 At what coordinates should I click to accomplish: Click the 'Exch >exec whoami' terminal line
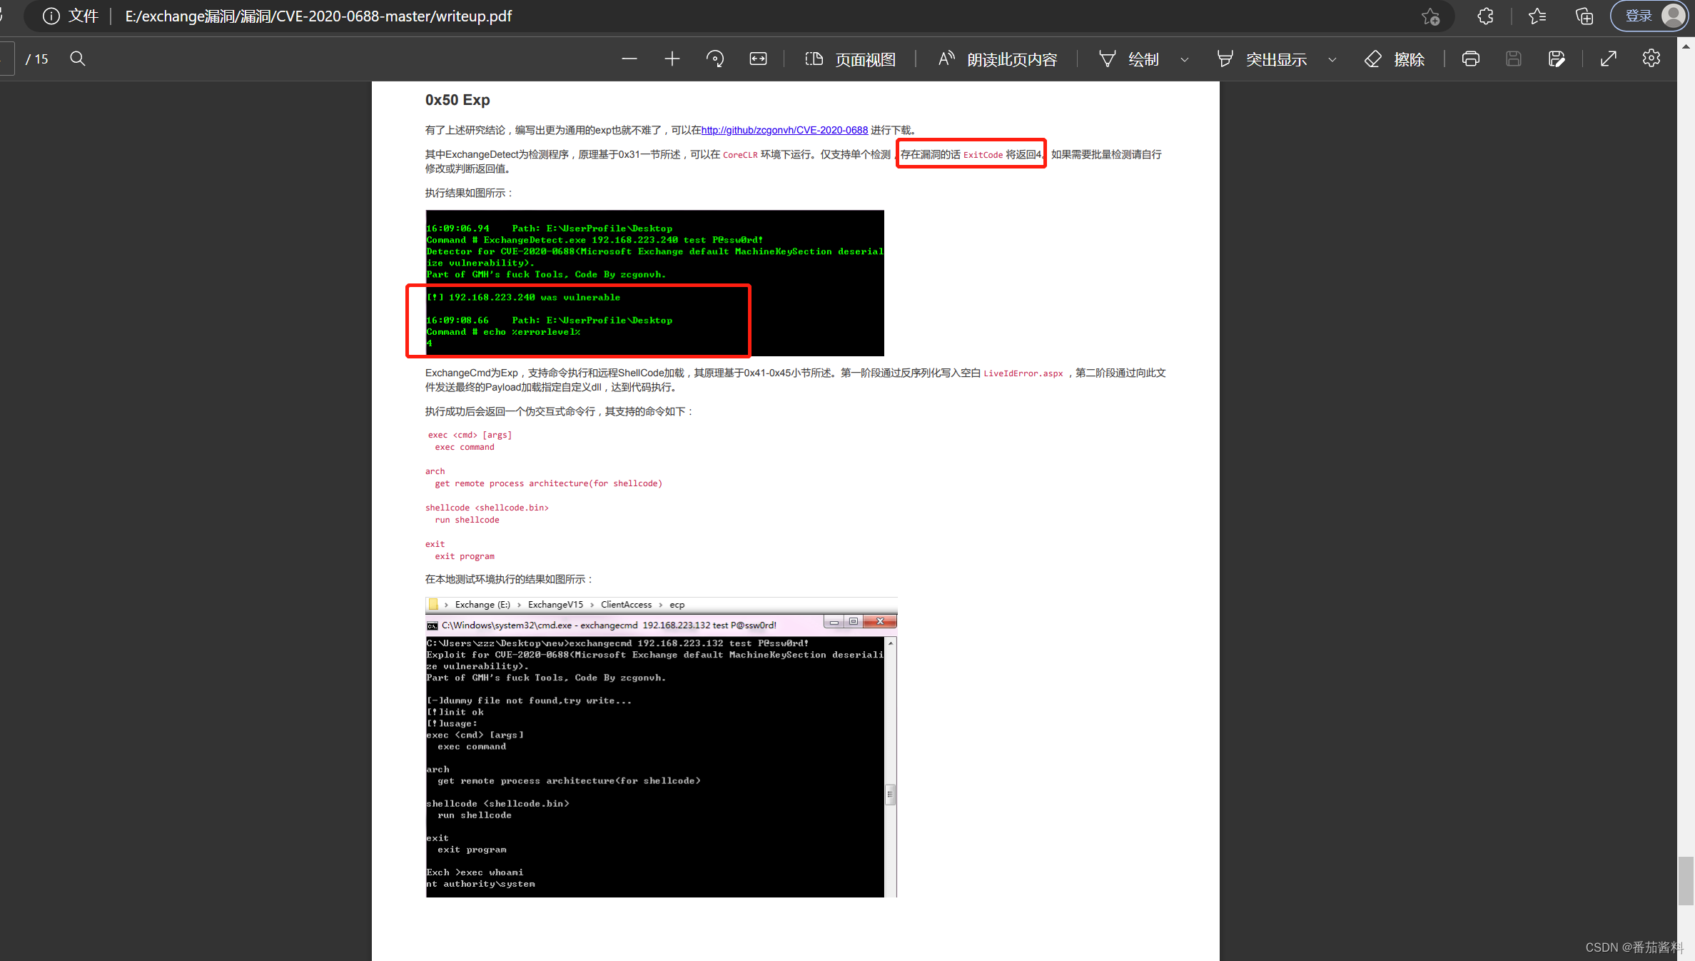(x=475, y=872)
